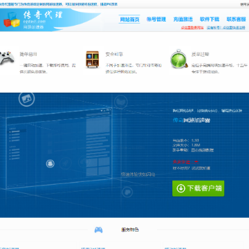This screenshot has height=249, width=249.
Task: Click the third feature heading beside the radar icon
Action: [201, 55]
